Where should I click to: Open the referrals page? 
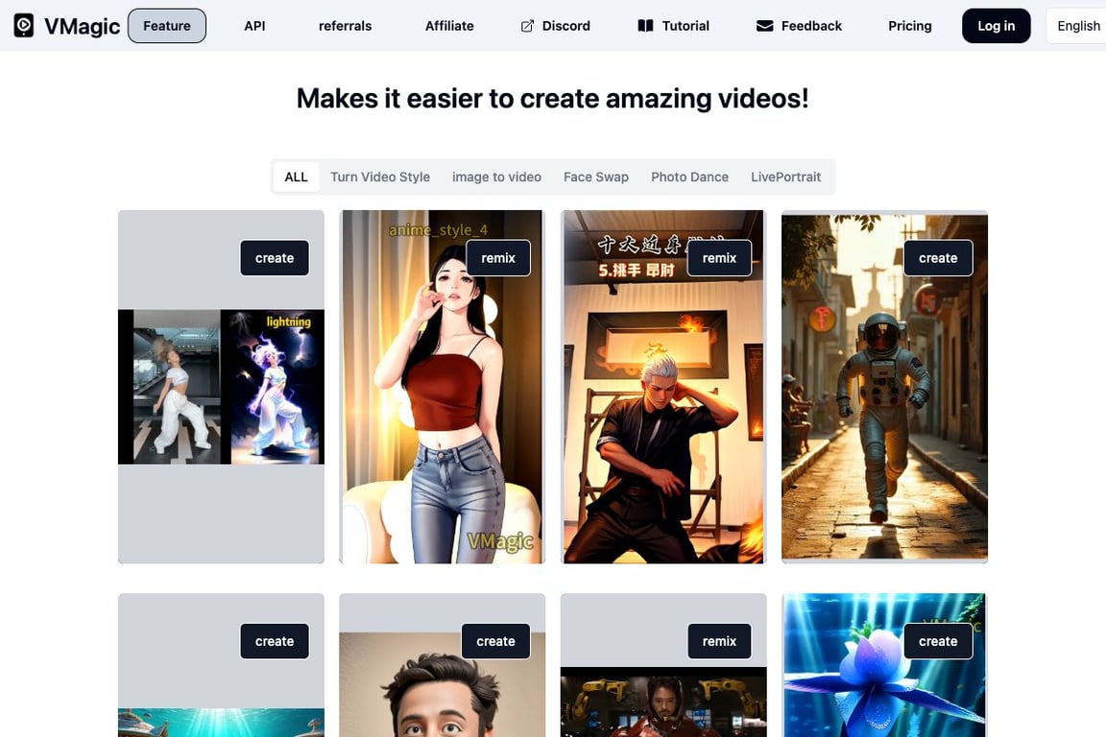pos(345,25)
